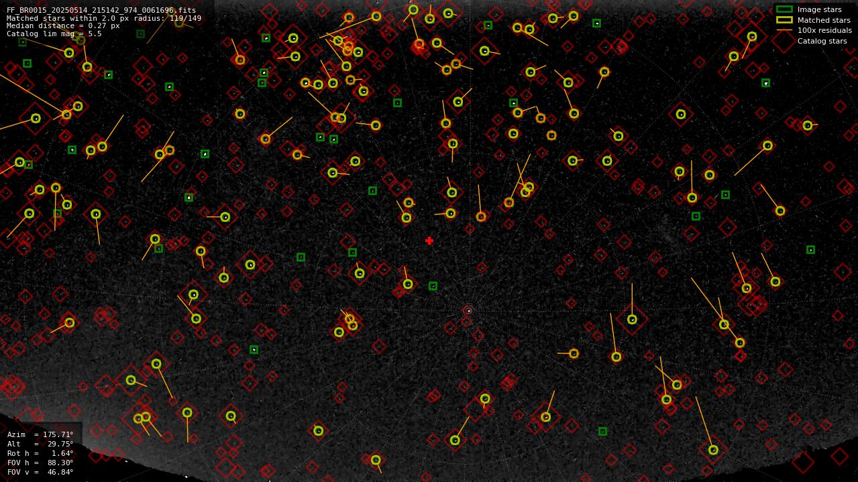Click the yellow Matched stars legend square
Image resolution: width=858 pixels, height=482 pixels.
point(784,20)
